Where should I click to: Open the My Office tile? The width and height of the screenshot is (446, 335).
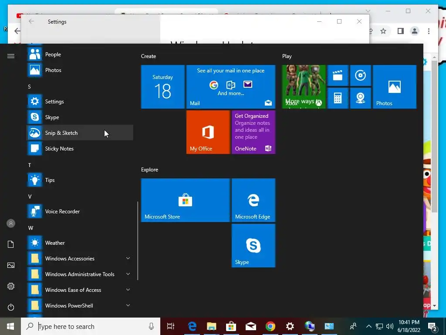click(x=208, y=132)
